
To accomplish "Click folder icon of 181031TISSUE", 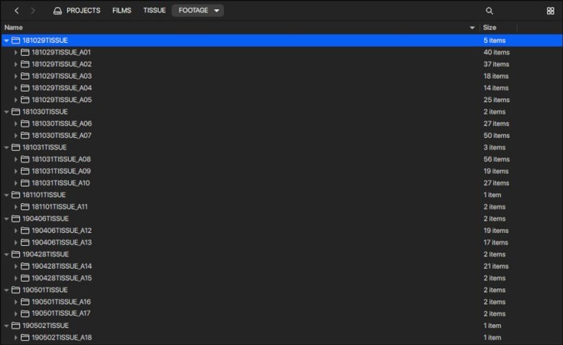I will coord(16,147).
